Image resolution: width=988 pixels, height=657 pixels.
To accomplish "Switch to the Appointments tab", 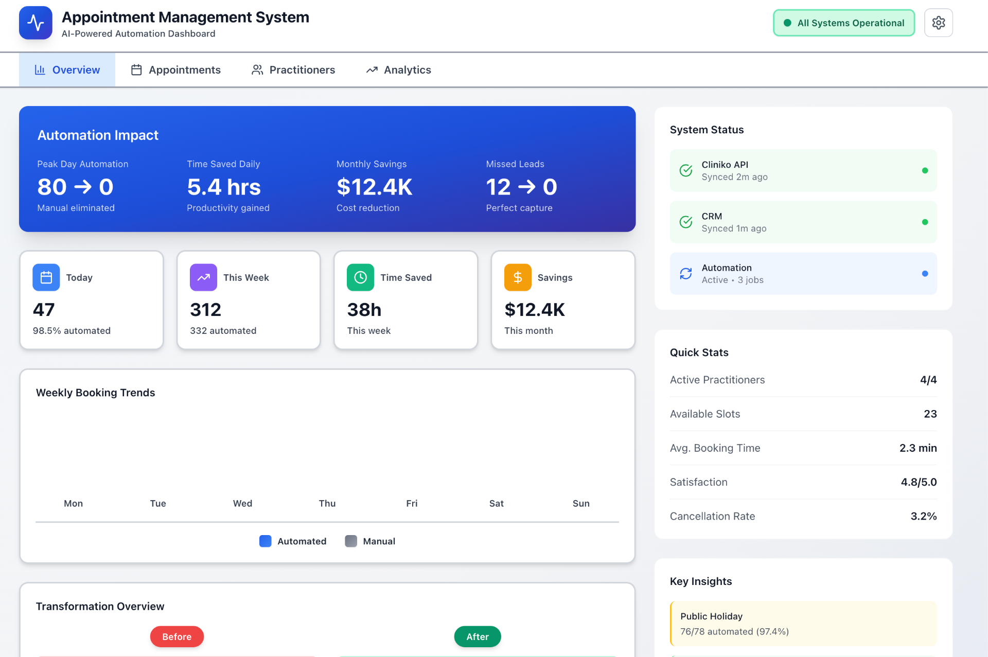I will (175, 69).
